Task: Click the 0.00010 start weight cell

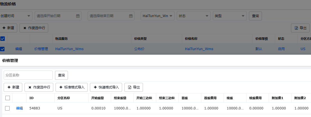Action: tap(98, 108)
